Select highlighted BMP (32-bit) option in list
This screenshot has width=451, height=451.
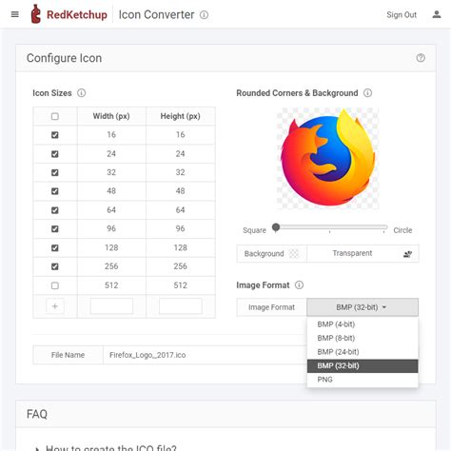(363, 365)
